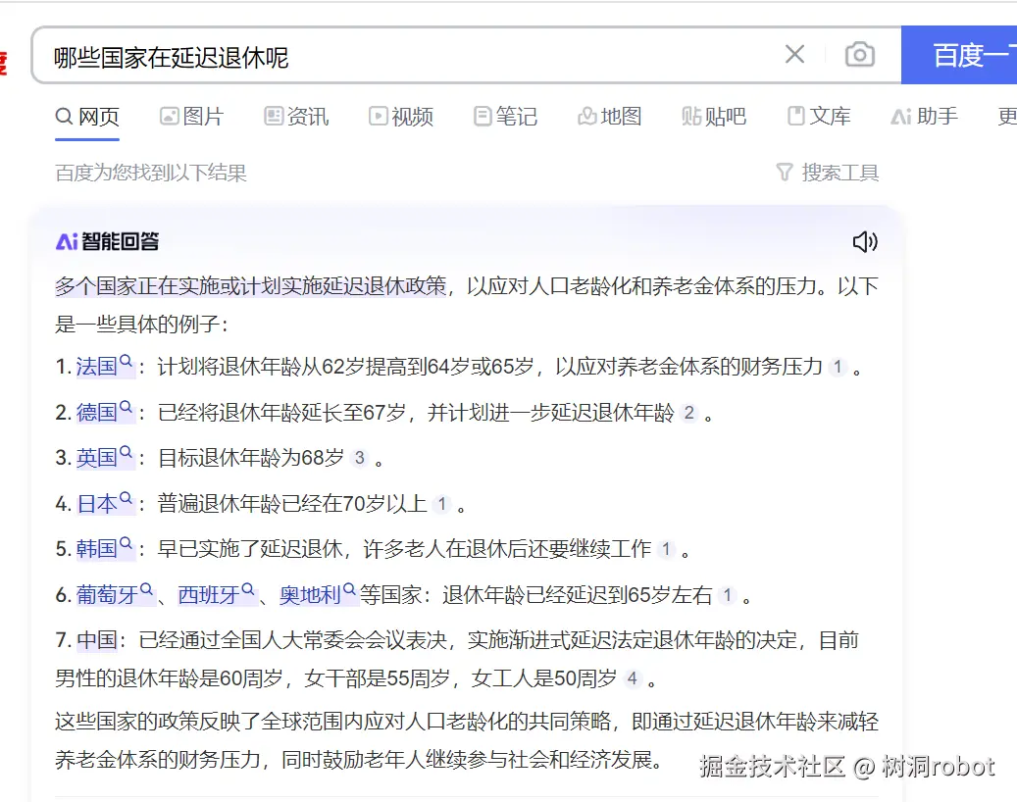The image size is (1017, 802).
Task: Click the camera icon for image search
Action: tap(860, 55)
